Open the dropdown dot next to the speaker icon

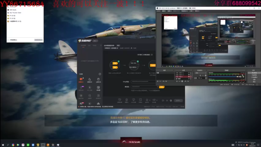click(x=157, y=100)
